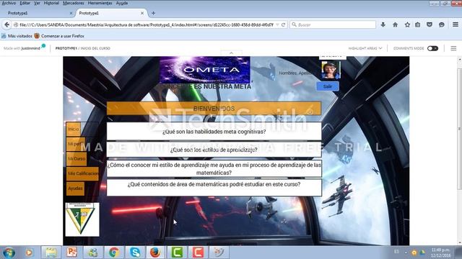Open the Historial menu

click(x=51, y=3)
